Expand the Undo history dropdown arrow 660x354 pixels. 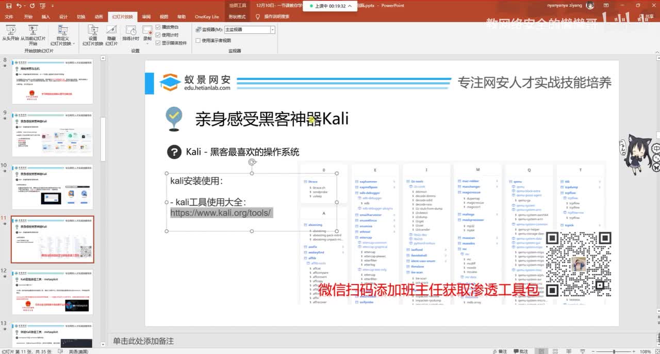pyautogui.click(x=25, y=6)
